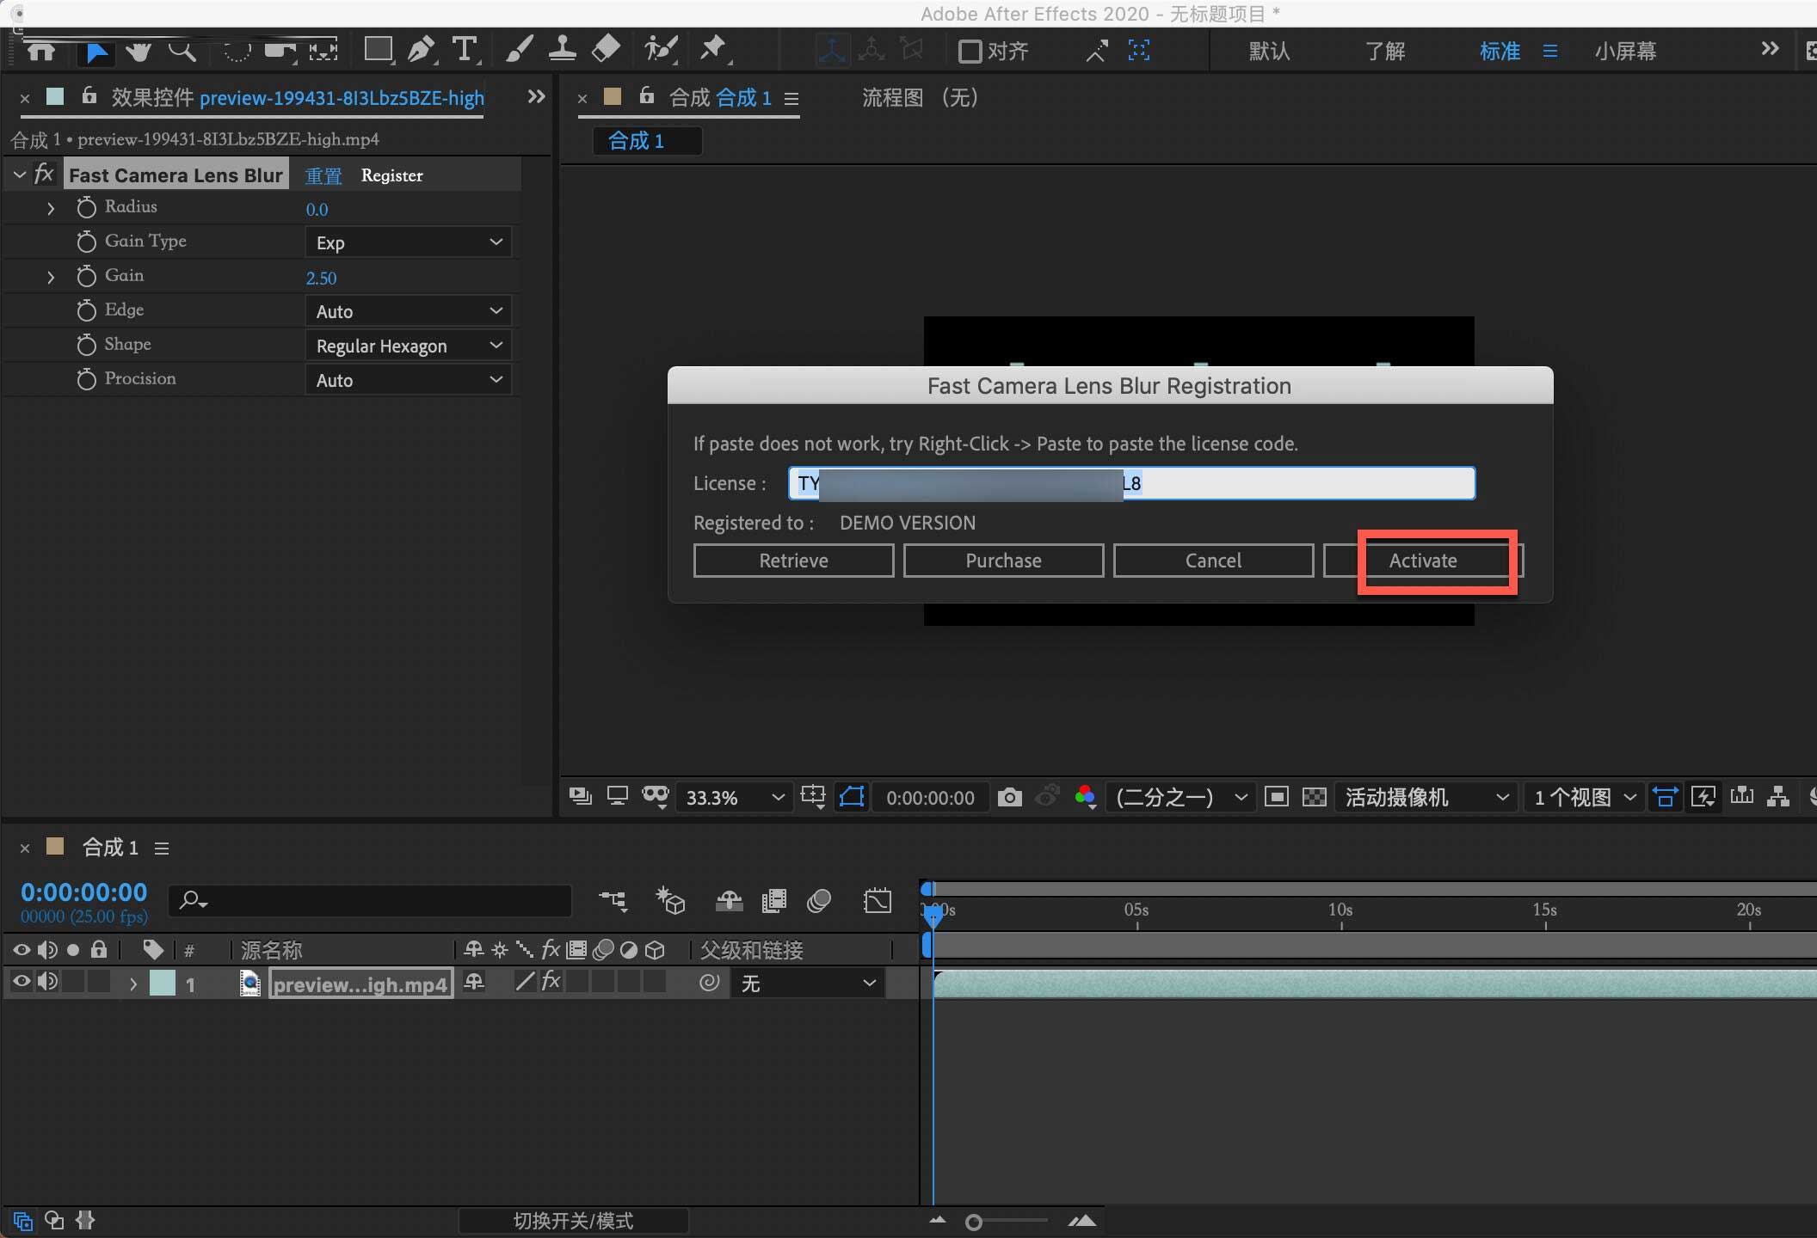Select the Home tool icon
The image size is (1817, 1238).
(x=40, y=52)
